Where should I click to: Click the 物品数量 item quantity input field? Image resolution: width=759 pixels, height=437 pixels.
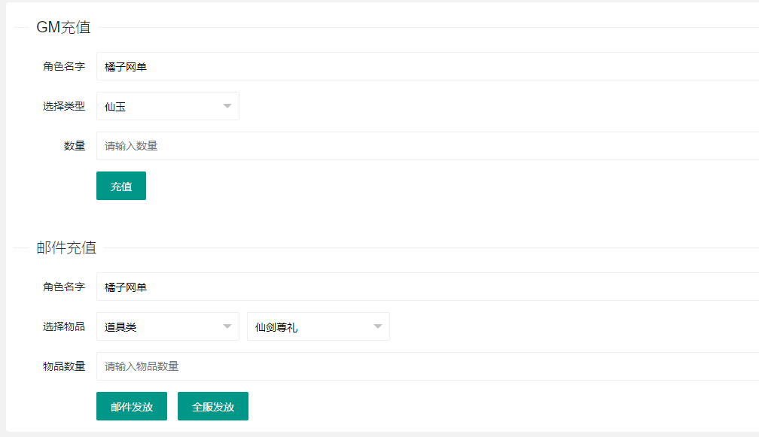tap(226, 366)
